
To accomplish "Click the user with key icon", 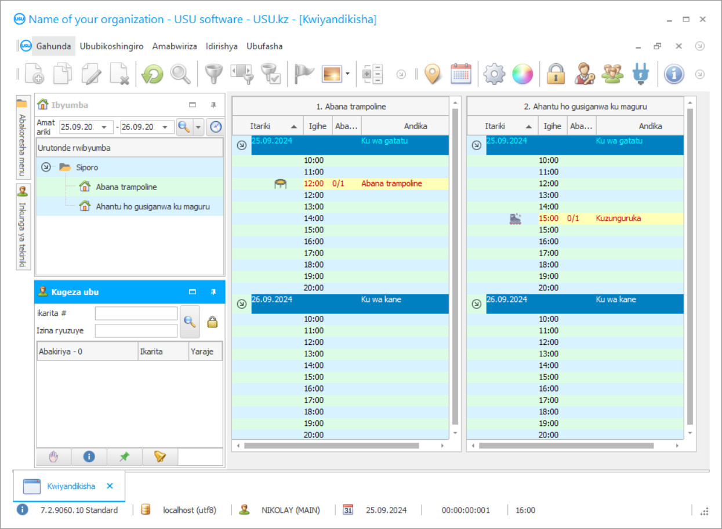I will click(x=585, y=74).
